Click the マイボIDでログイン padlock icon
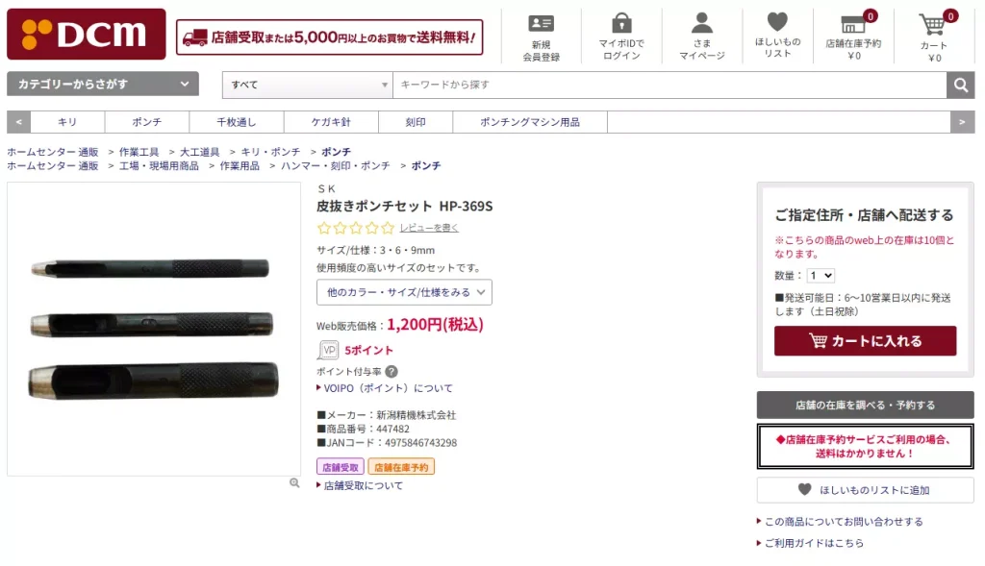Image resolution: width=985 pixels, height=566 pixels. [621, 25]
